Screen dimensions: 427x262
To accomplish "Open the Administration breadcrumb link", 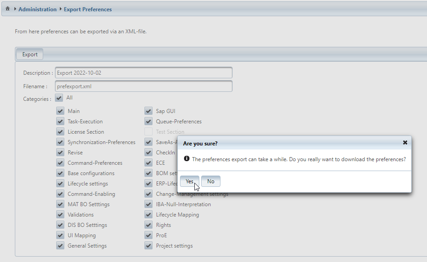I will 37,9.
